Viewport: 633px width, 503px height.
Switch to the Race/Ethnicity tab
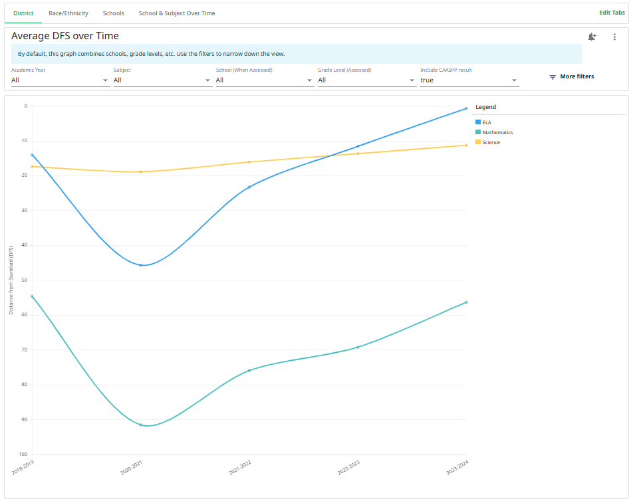pos(68,13)
